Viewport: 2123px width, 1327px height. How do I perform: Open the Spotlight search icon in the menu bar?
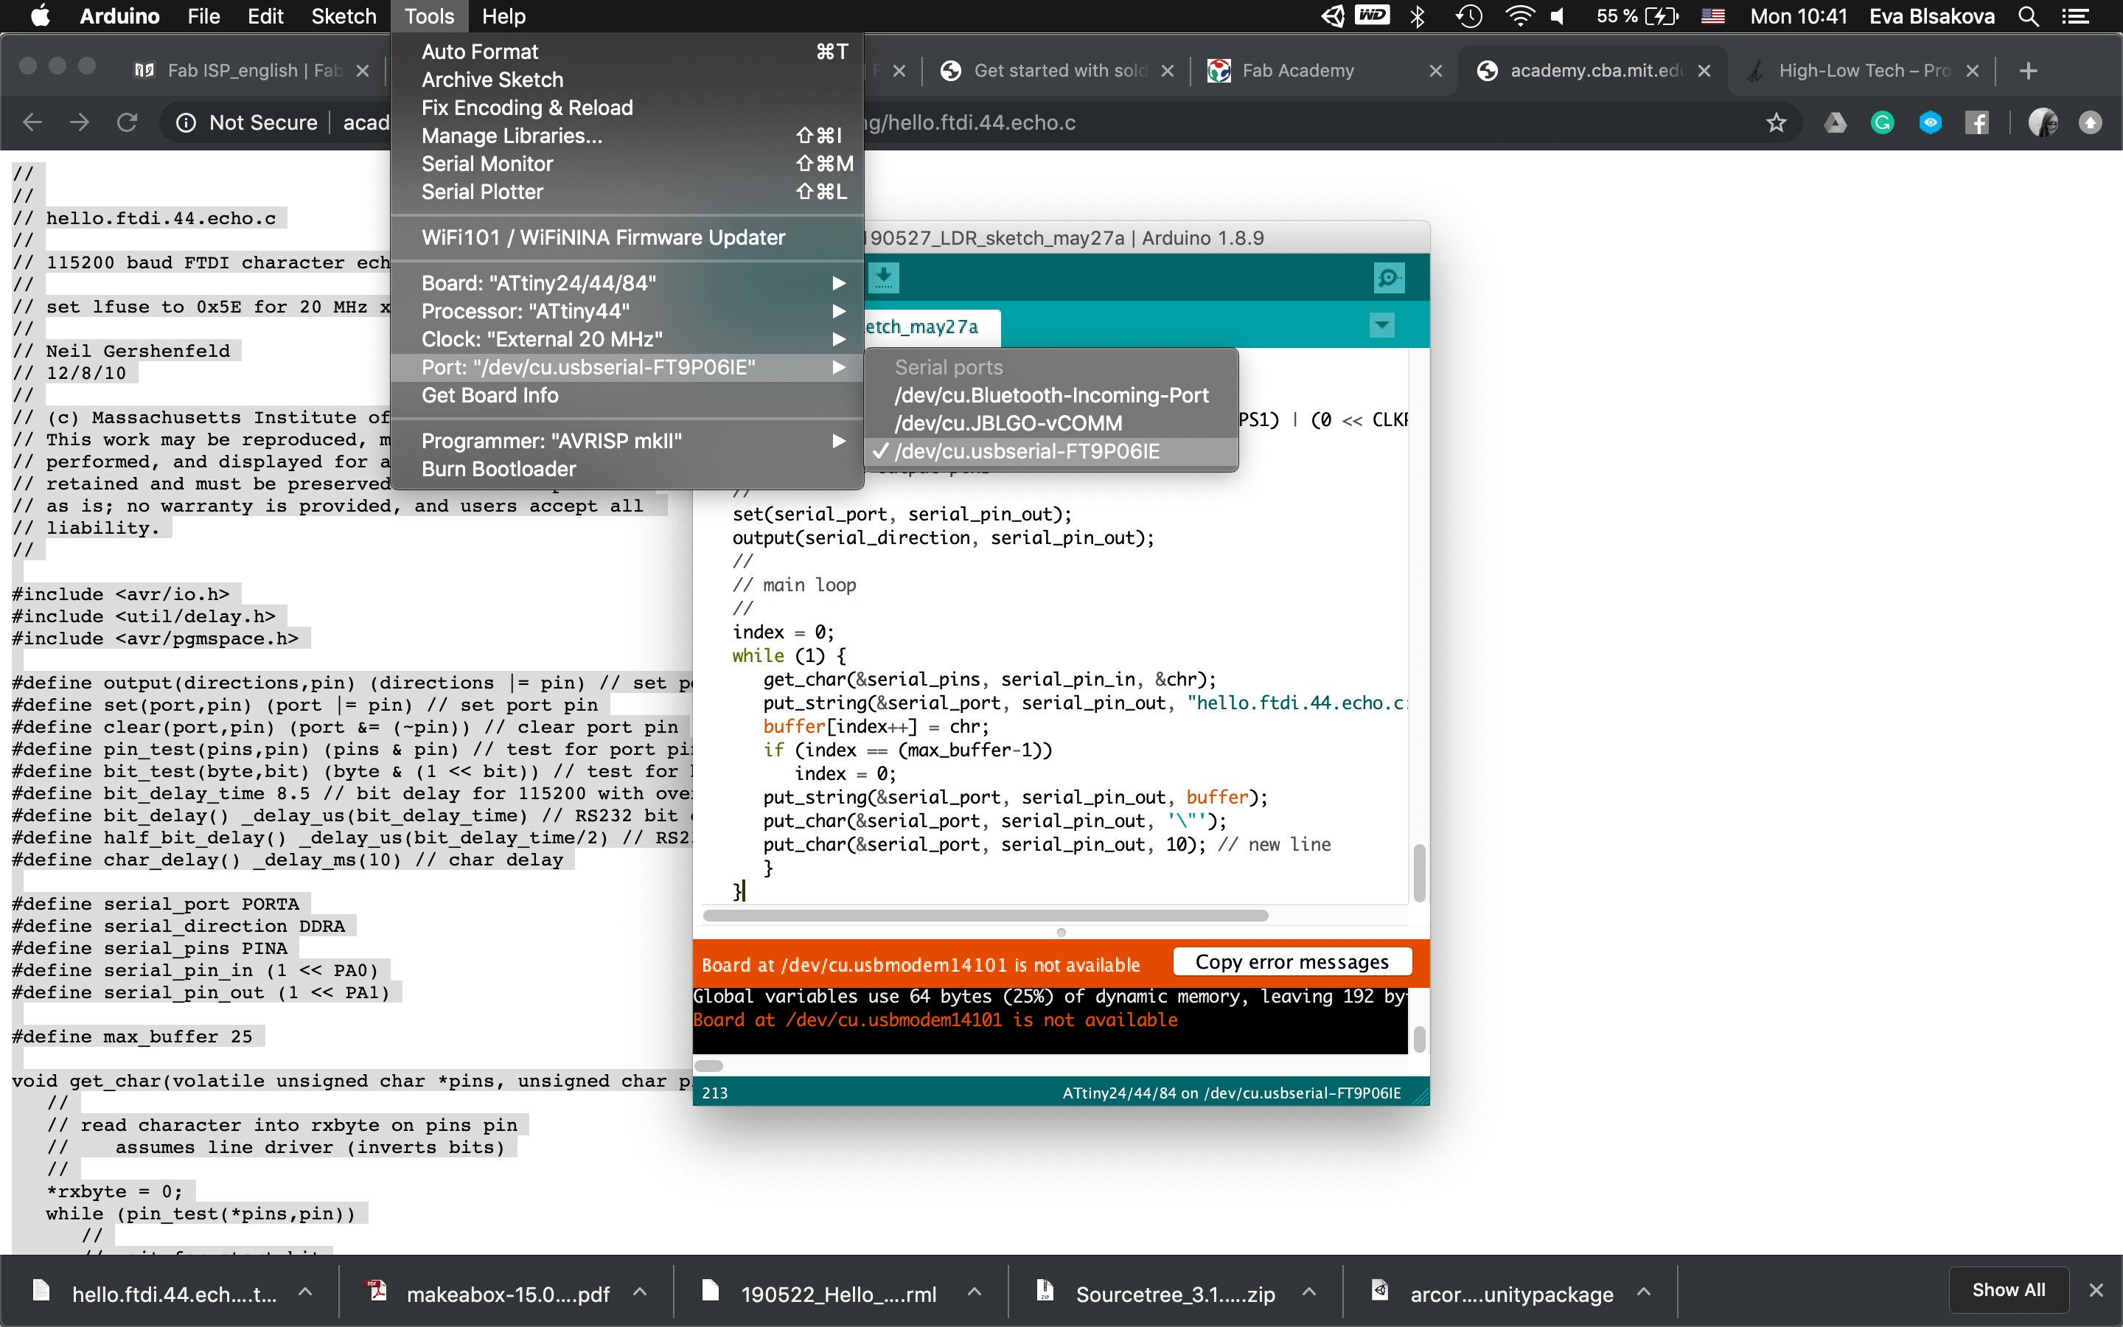pos(2028,17)
